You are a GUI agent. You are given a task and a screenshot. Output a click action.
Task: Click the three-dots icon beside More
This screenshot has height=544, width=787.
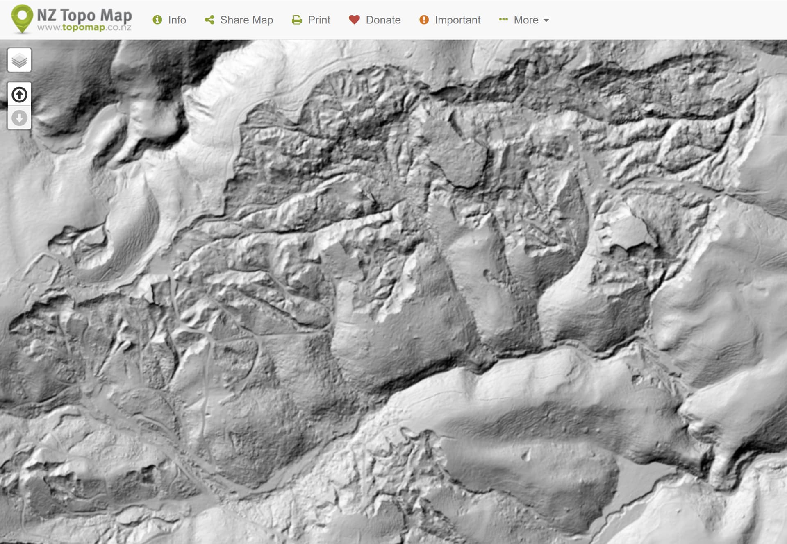click(x=503, y=20)
